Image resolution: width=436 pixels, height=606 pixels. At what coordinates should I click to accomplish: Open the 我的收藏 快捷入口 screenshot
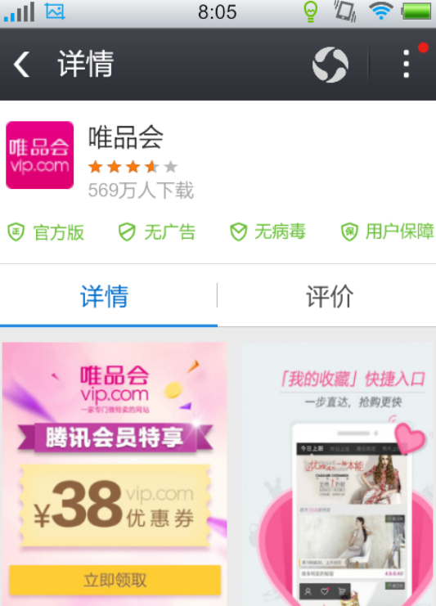click(x=339, y=474)
